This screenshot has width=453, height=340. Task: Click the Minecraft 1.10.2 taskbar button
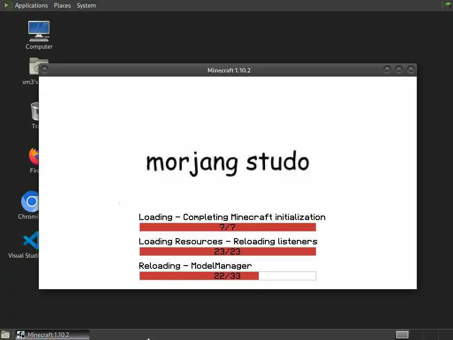pyautogui.click(x=52, y=335)
